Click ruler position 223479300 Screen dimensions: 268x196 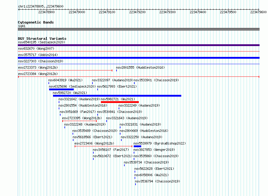167,12
